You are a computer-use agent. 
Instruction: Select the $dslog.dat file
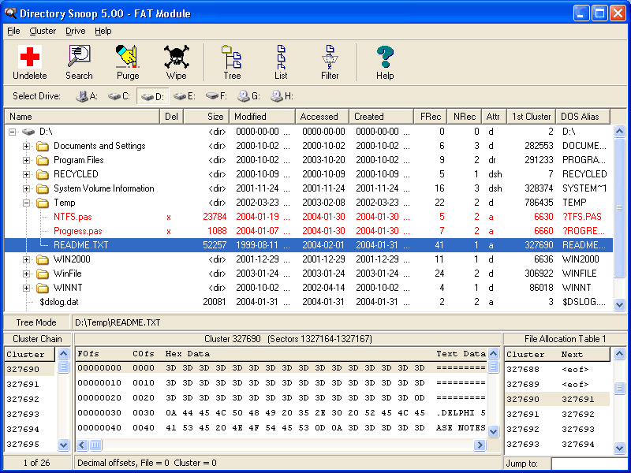point(58,302)
